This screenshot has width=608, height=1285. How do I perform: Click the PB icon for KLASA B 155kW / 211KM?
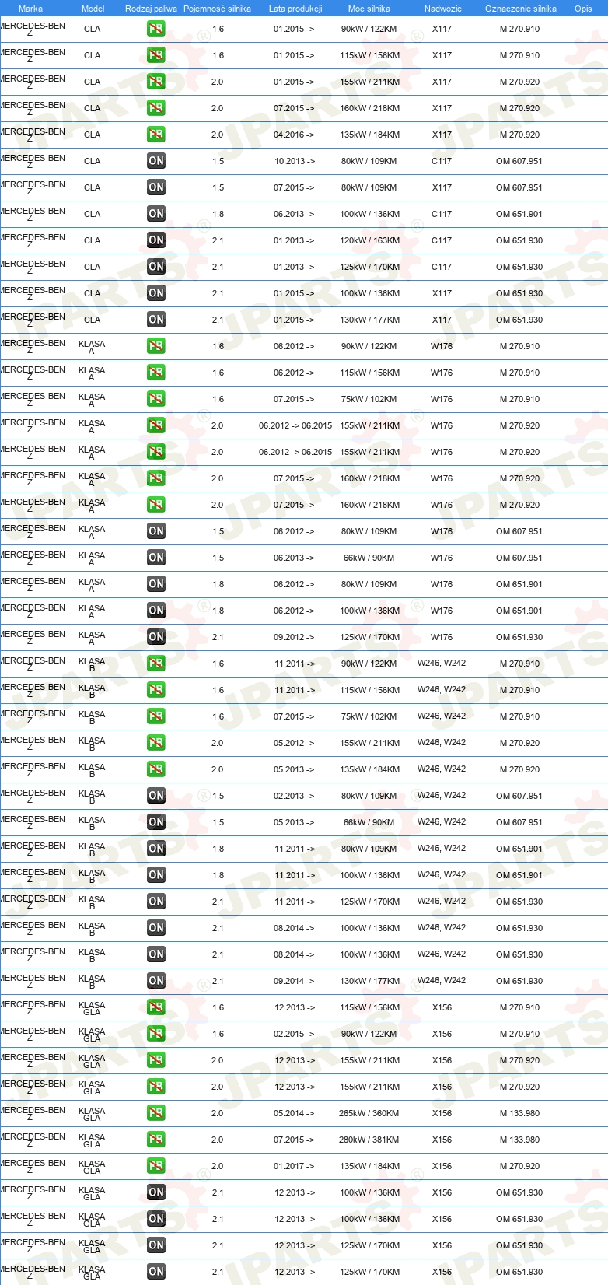(156, 743)
